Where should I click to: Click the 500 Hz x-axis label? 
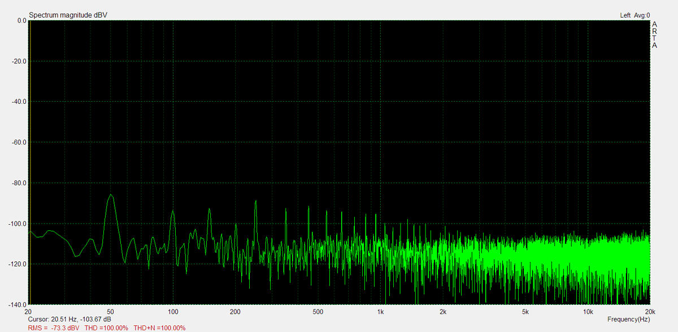[318, 312]
